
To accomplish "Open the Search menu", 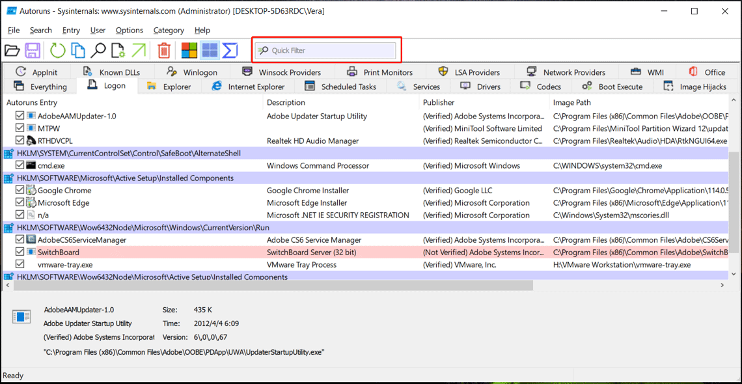I will 41,30.
